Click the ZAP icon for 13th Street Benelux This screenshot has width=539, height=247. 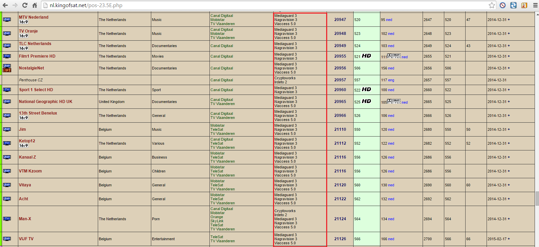7,116
